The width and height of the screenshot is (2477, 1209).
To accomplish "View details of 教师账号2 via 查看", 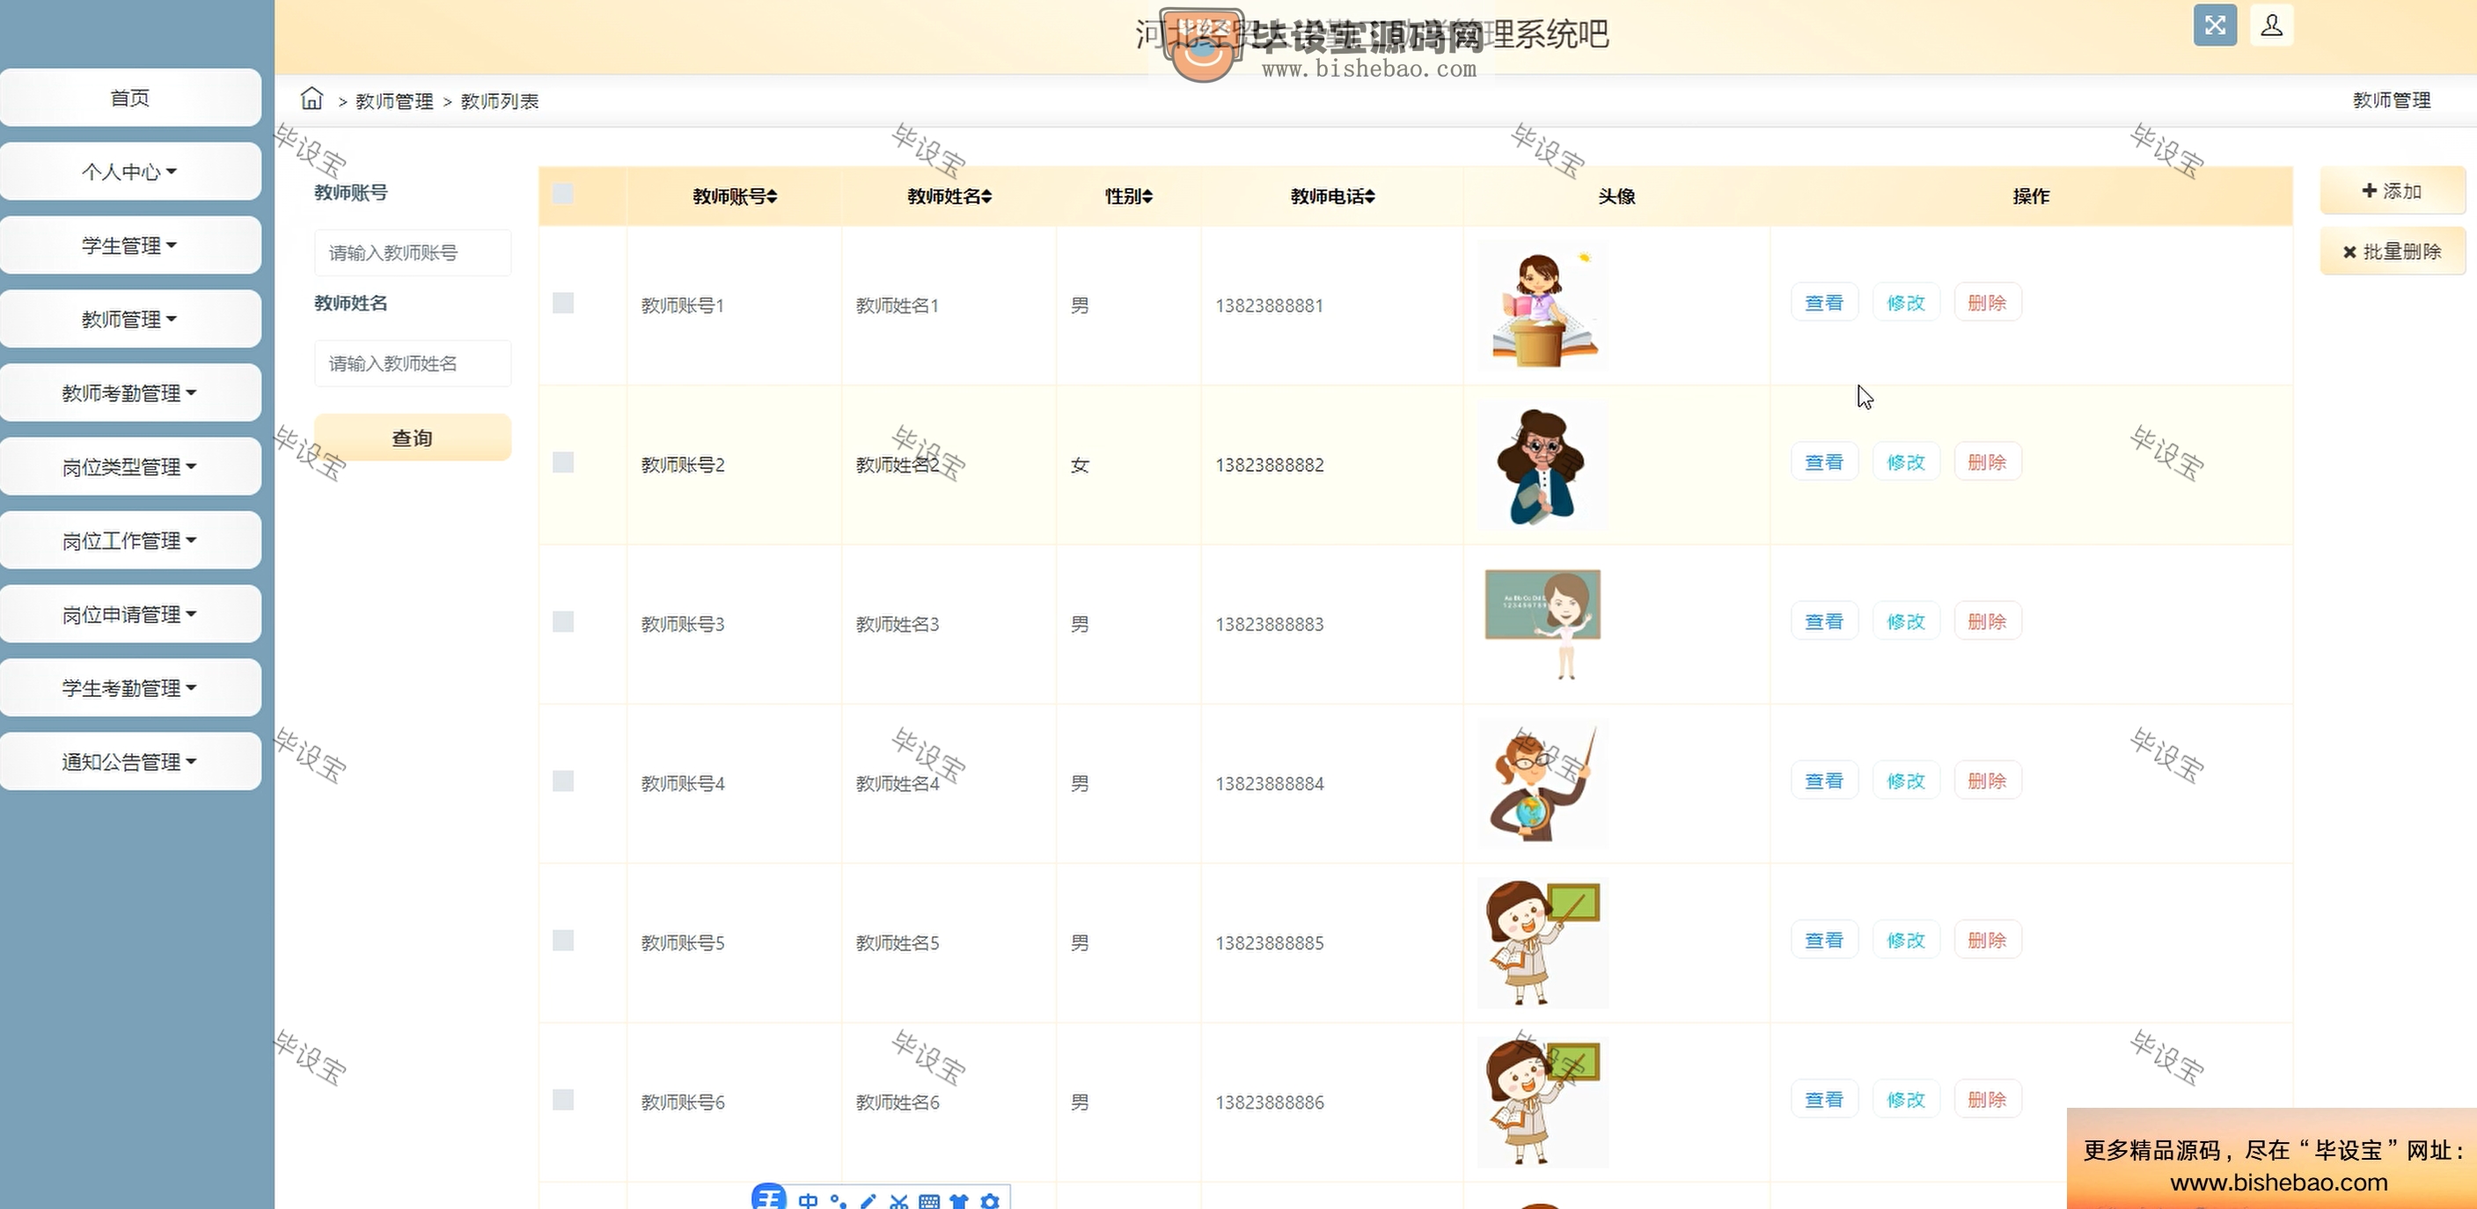I will tap(1824, 463).
